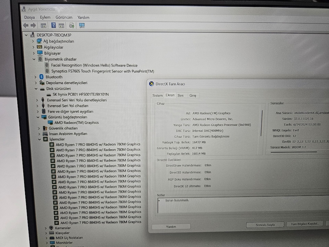Select the Monitörler tree item
329x247 pixels.
[64, 242]
